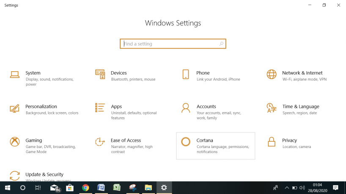Open Personalization settings
The width and height of the screenshot is (346, 194).
tap(41, 107)
